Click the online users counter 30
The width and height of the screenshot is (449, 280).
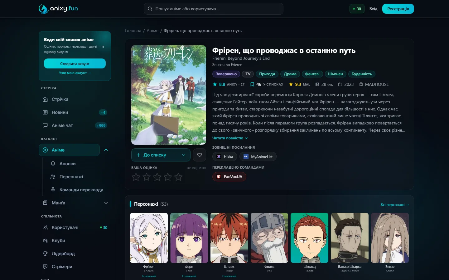pos(357,9)
